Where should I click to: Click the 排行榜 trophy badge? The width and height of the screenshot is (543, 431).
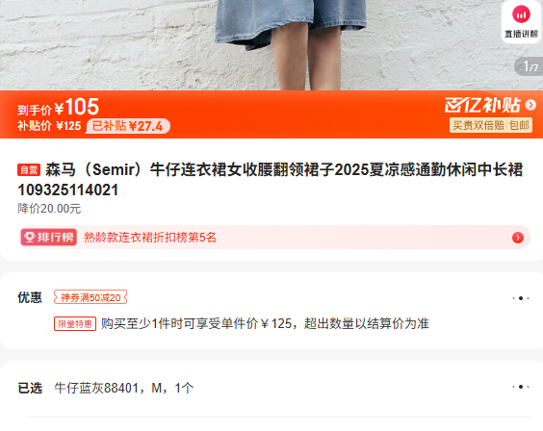[x=49, y=238]
